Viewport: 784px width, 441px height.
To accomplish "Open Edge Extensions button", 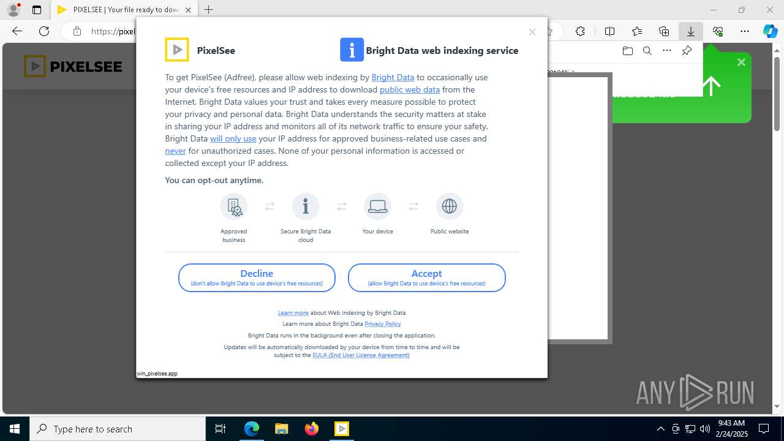I will click(580, 31).
